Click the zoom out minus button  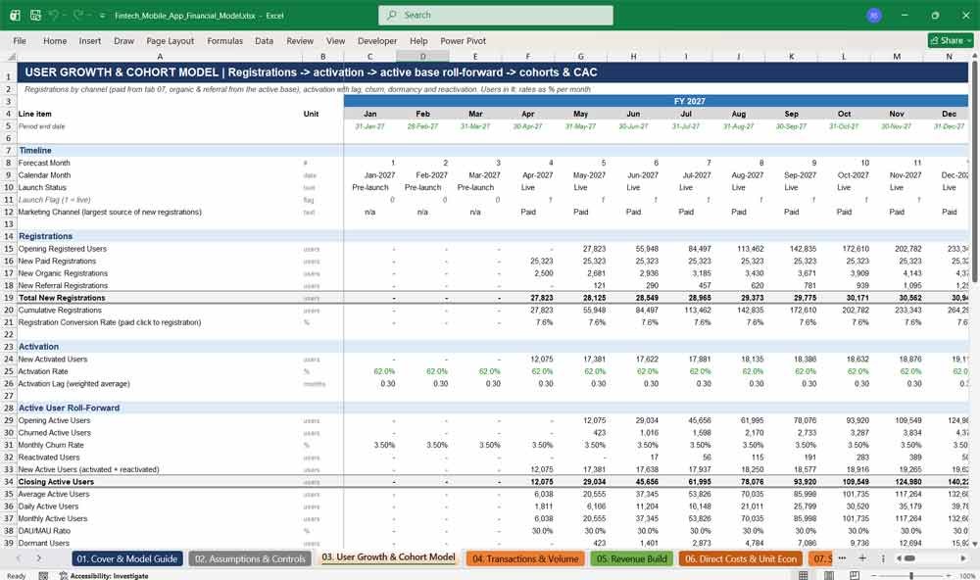pos(874,575)
